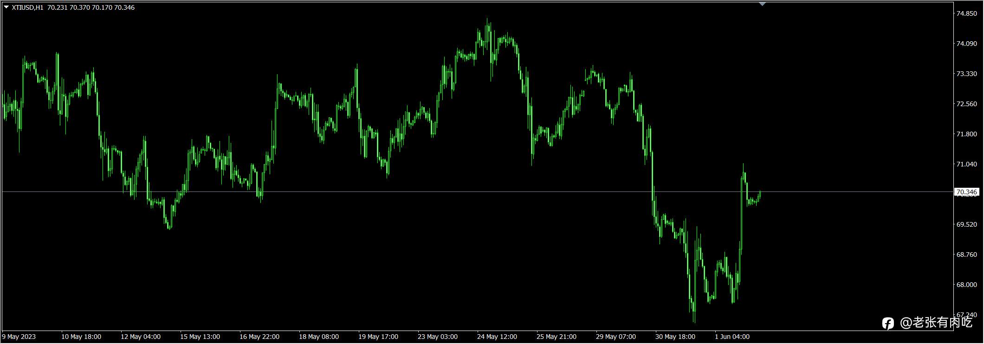Click the 18 May 08:00 time label

coord(319,337)
